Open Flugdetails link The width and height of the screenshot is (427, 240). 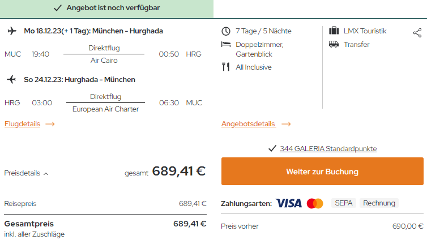[x=22, y=124]
